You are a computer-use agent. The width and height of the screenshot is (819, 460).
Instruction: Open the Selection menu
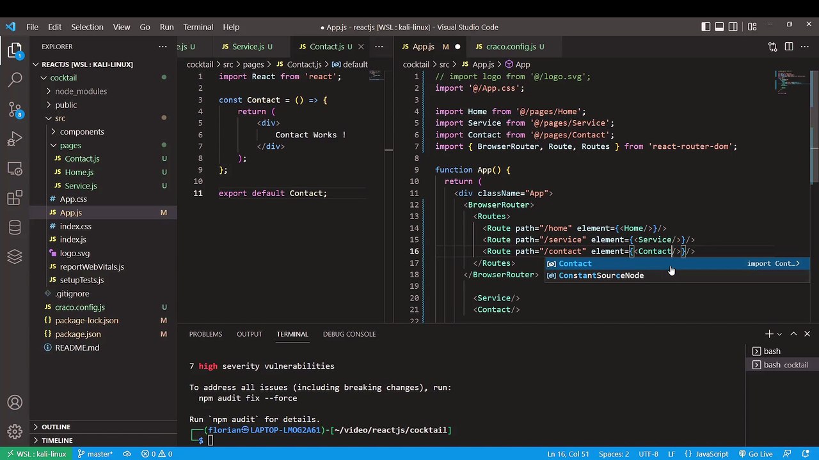[x=87, y=27]
